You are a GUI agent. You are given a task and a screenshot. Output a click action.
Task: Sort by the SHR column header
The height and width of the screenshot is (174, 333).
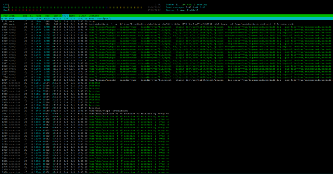(56, 16)
